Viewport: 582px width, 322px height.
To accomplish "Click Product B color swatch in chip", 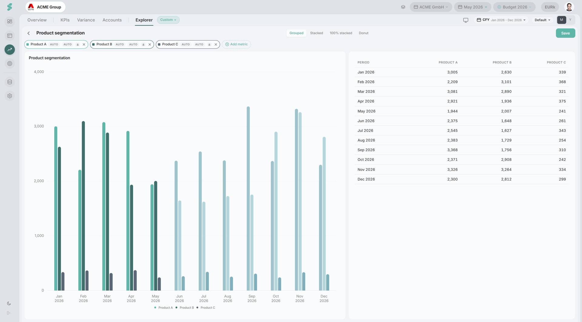I will 93,44.
